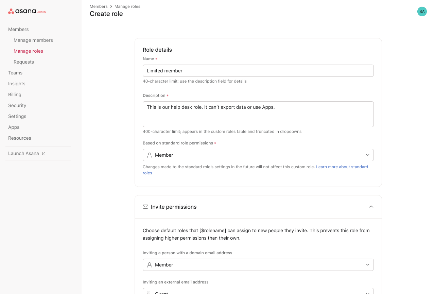Click the role Name input field
435x294 pixels.
pos(258,71)
